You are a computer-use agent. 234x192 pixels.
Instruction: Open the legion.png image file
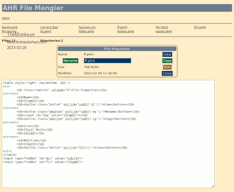[x=125, y=31]
